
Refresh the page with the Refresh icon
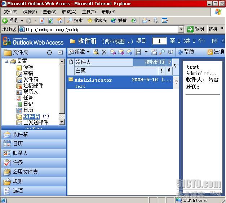point(50,21)
